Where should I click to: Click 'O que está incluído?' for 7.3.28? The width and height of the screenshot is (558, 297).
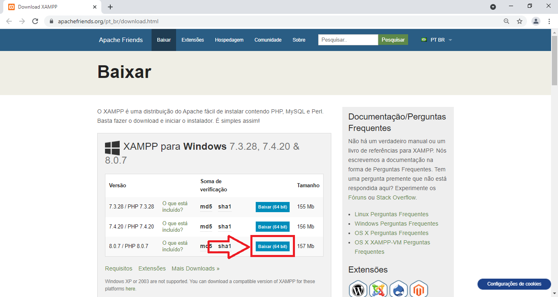coord(175,207)
